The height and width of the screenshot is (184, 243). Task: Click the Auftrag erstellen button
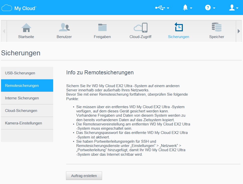[x=84, y=176]
